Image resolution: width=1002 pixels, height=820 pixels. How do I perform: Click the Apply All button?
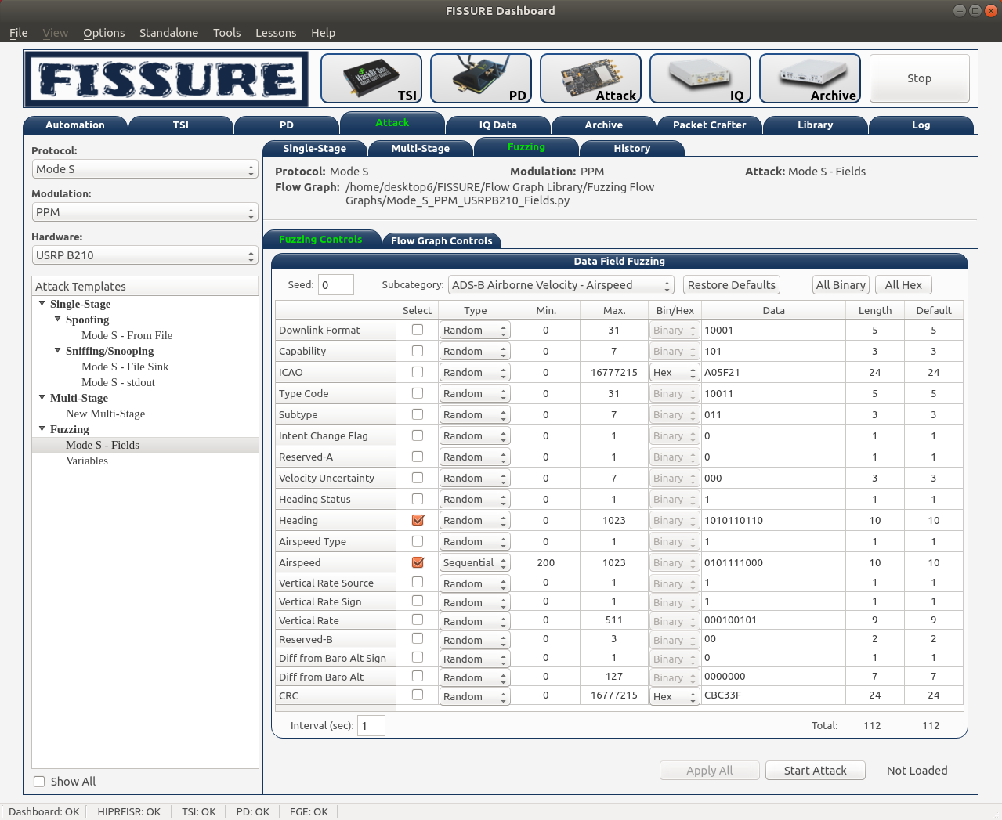(710, 771)
